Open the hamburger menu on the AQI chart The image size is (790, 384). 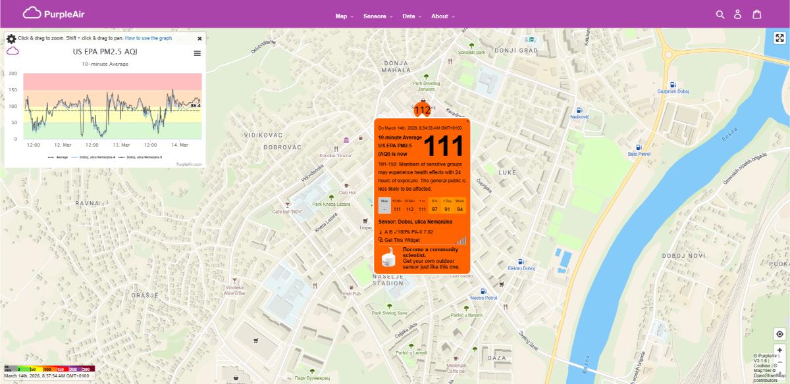[197, 53]
